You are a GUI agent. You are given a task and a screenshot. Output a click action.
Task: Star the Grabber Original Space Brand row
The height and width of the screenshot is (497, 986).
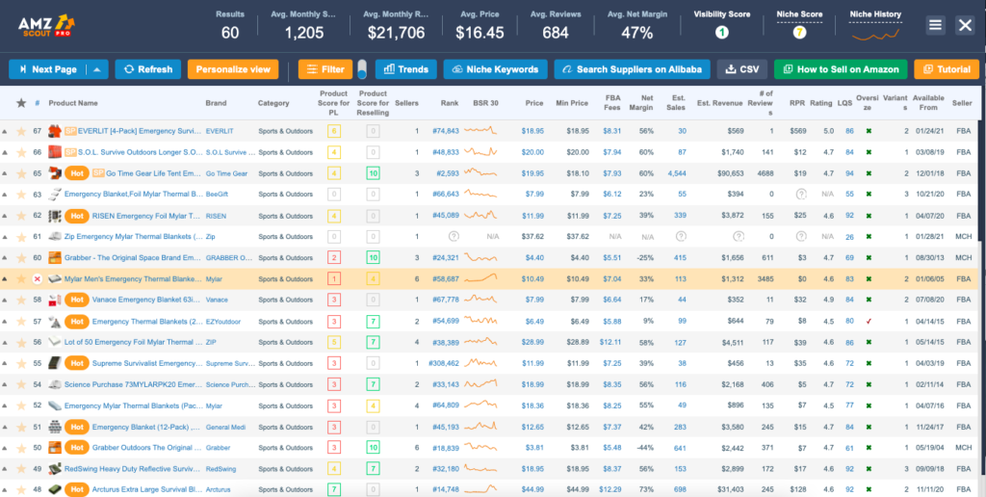coord(21,258)
